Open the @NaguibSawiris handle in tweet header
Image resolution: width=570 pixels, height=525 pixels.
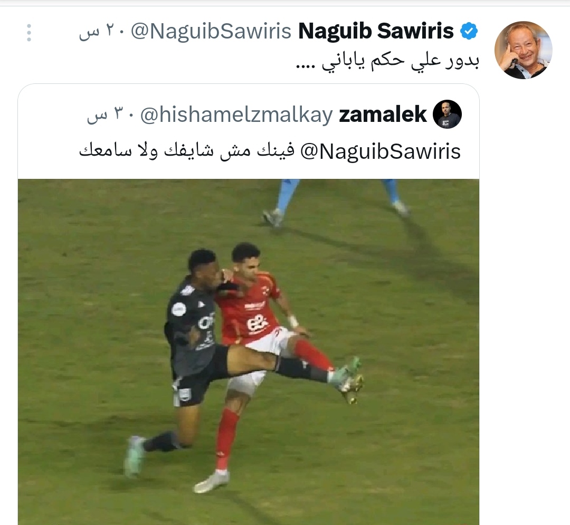click(211, 31)
